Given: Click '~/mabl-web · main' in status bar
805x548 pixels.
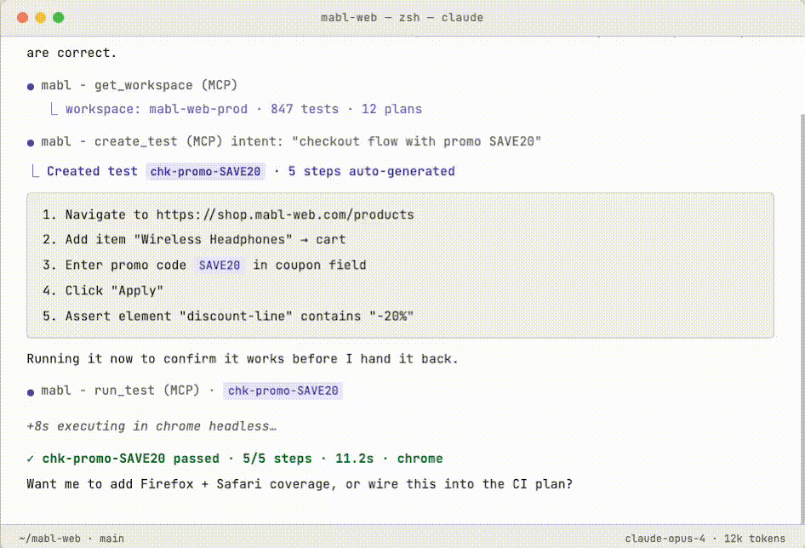Looking at the screenshot, I should tap(71, 539).
